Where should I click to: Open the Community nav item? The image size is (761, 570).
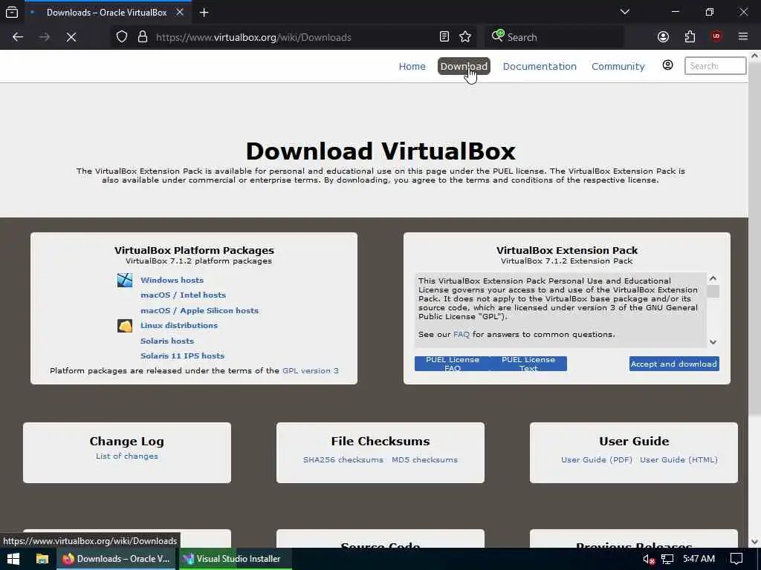[618, 66]
